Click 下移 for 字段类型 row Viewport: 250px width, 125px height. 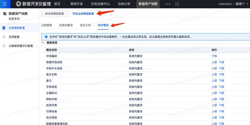tap(221, 87)
